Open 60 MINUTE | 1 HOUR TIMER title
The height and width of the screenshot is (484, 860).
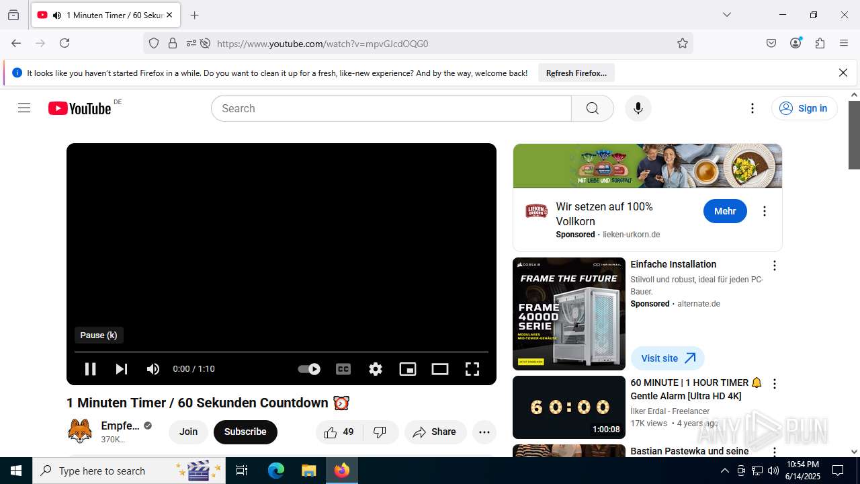pos(696,389)
